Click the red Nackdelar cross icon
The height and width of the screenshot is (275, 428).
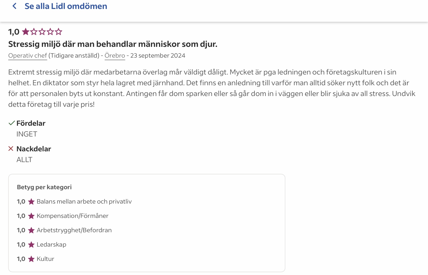coord(11,149)
